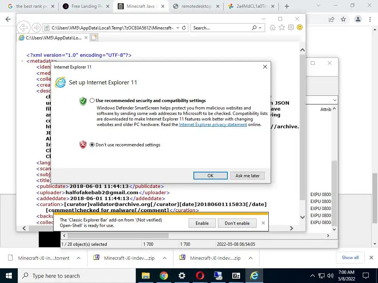Open options for first Minecraft-JE-Indev zip download
The image size is (378, 283).
[x=165, y=258]
